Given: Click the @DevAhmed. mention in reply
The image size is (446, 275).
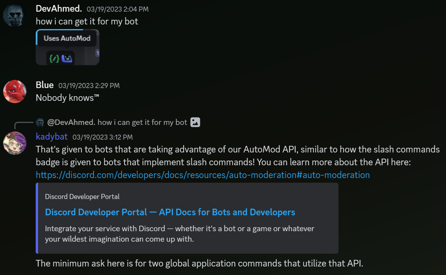Looking at the screenshot, I should (x=71, y=123).
